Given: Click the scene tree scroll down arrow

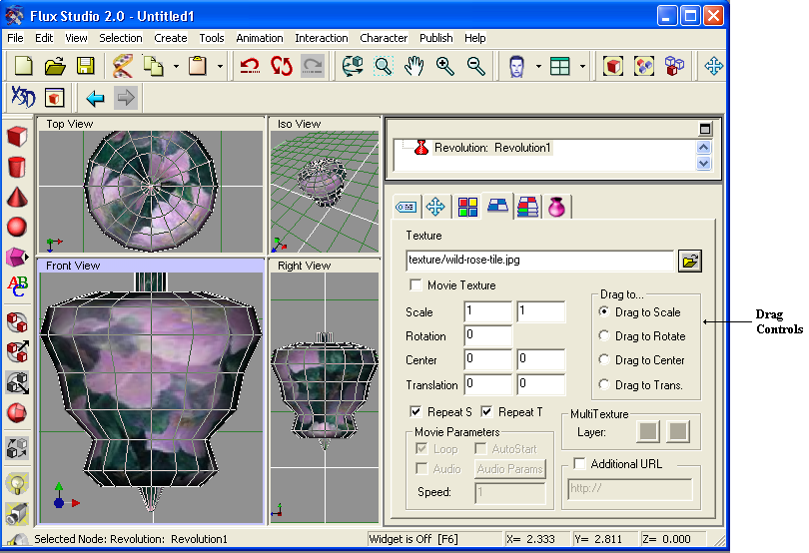Looking at the screenshot, I should [704, 164].
